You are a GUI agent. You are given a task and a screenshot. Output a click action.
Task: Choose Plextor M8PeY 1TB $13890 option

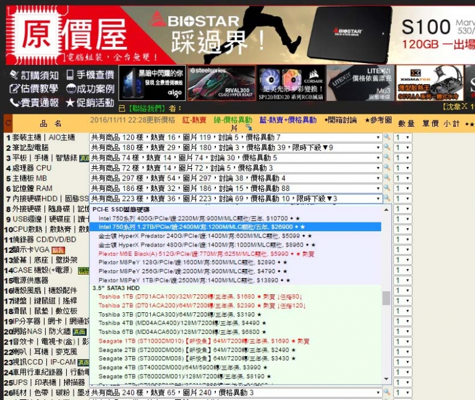[x=235, y=281]
